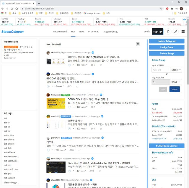The width and height of the screenshot is (189, 188).
Task: Upvote the glory7 post with 203 votes
Action: (x=48, y=150)
